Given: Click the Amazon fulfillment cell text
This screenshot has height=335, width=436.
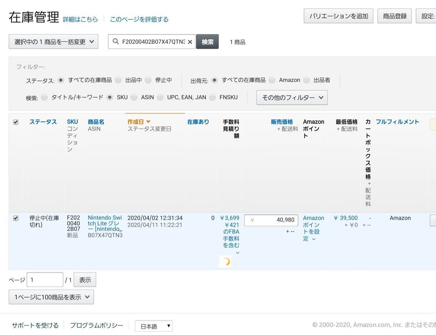Looking at the screenshot, I should tap(400, 218).
